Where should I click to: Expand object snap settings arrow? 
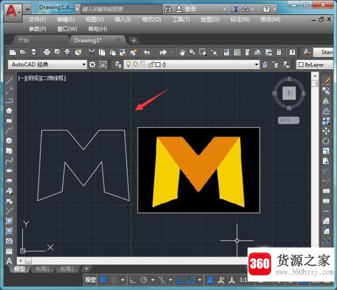coord(200,280)
